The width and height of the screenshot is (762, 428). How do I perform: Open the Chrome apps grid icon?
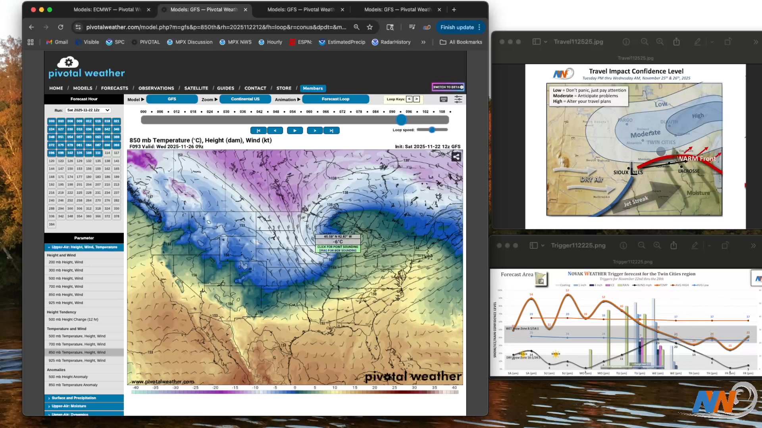(31, 42)
